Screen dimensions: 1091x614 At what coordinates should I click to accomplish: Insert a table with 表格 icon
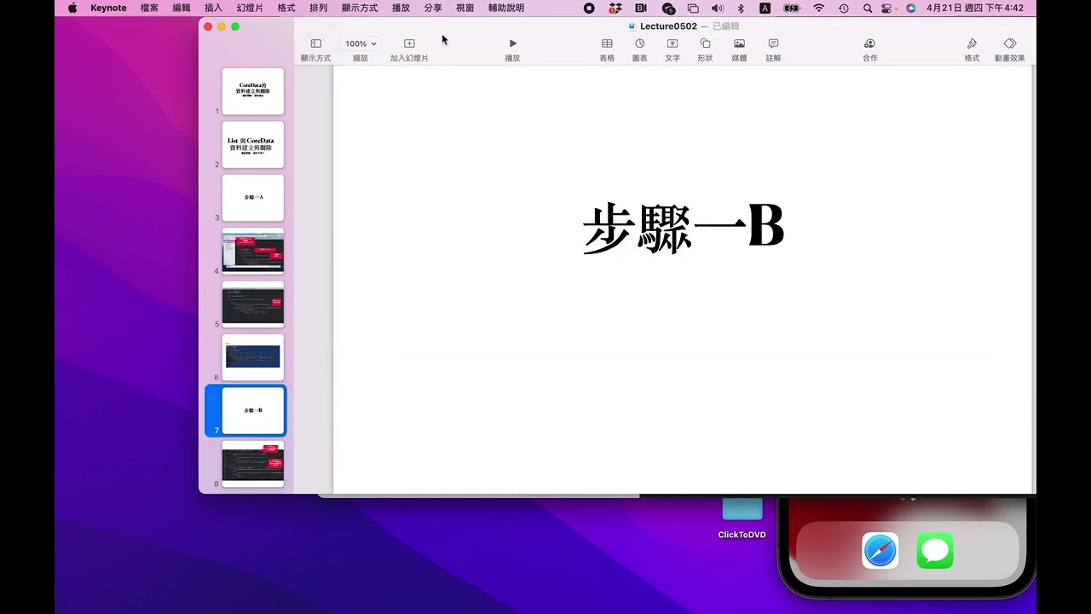click(607, 49)
